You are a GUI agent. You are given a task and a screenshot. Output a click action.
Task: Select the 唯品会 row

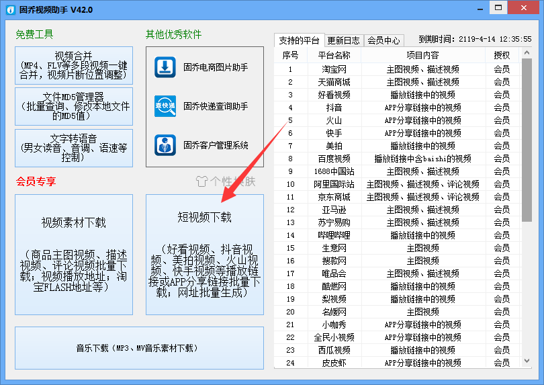pos(398,273)
